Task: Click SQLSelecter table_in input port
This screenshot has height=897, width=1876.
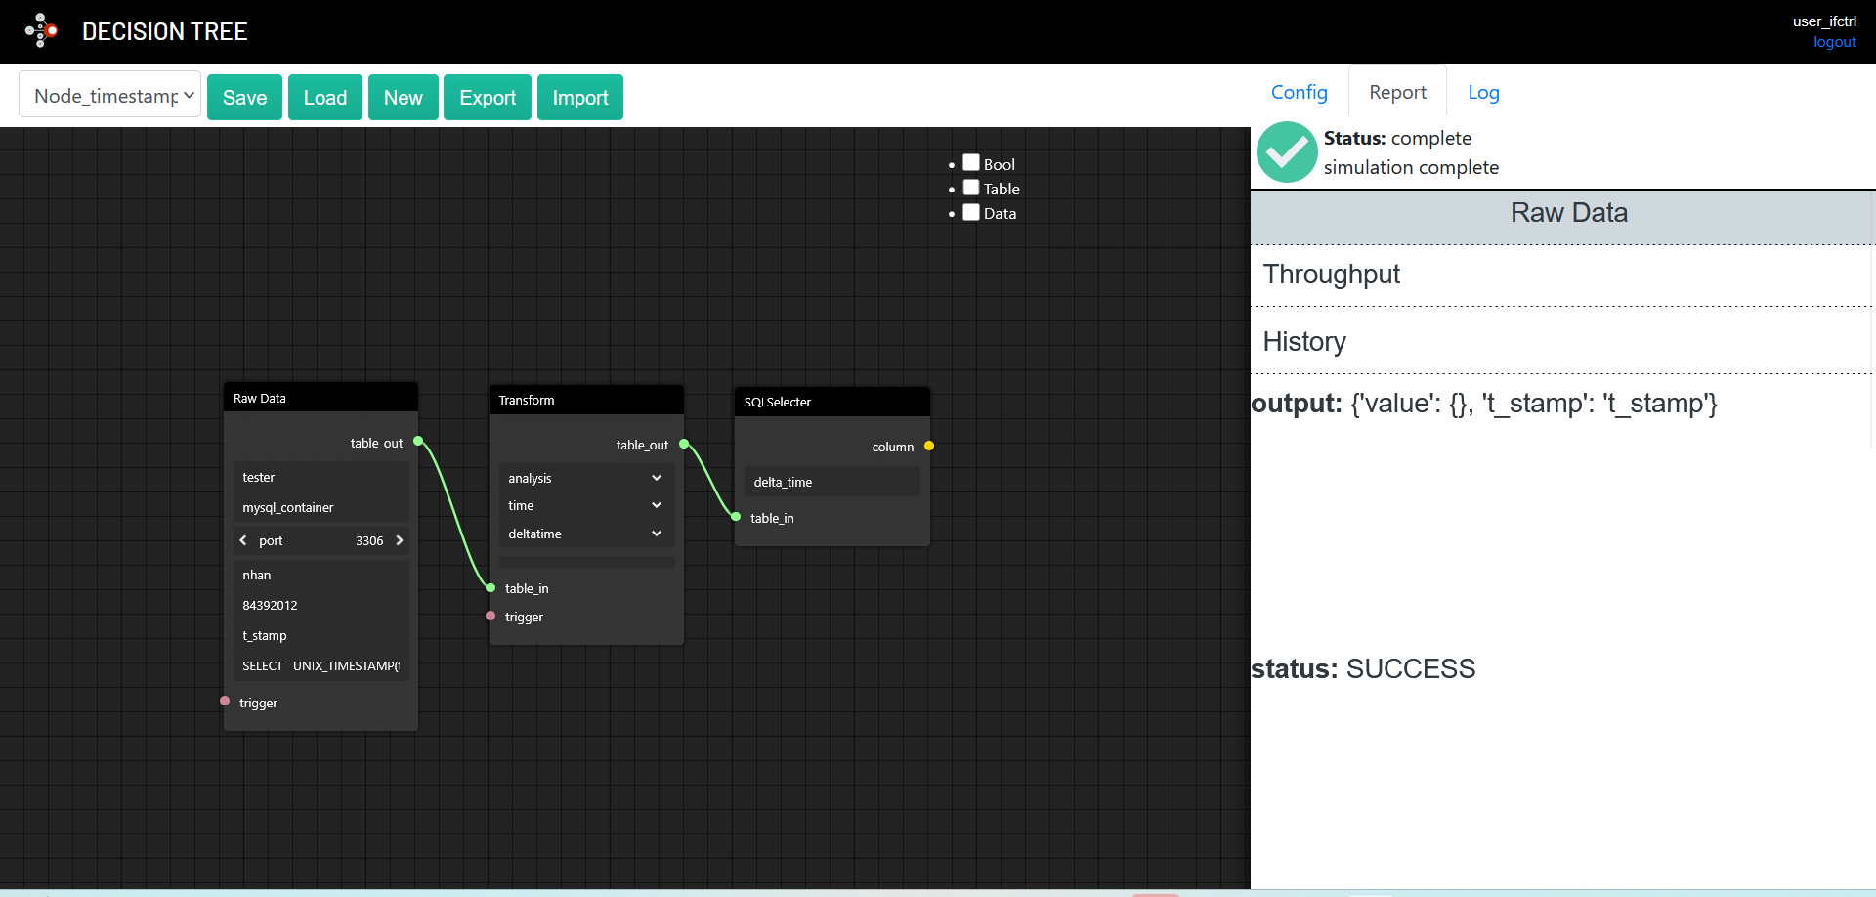Action: (736, 517)
